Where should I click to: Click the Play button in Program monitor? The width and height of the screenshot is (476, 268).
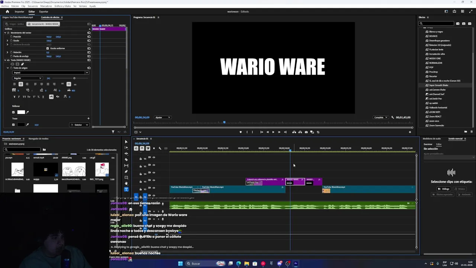(x=273, y=132)
